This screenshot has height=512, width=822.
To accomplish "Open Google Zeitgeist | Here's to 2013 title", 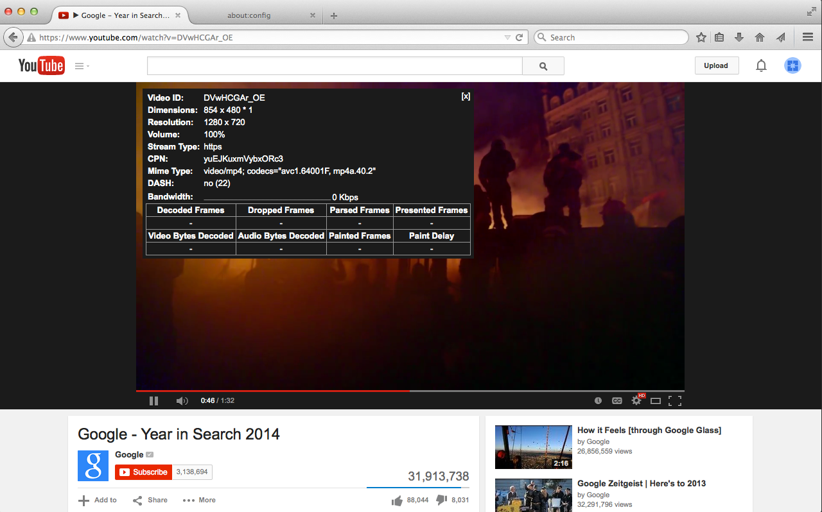I will (642, 484).
